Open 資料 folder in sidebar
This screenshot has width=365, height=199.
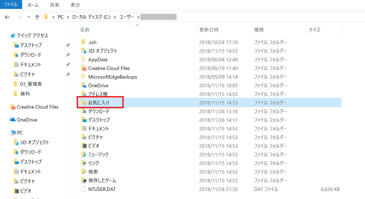click(25, 94)
